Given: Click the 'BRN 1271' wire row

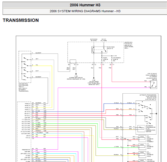Looking at the screenshot, I should pos(39,156).
